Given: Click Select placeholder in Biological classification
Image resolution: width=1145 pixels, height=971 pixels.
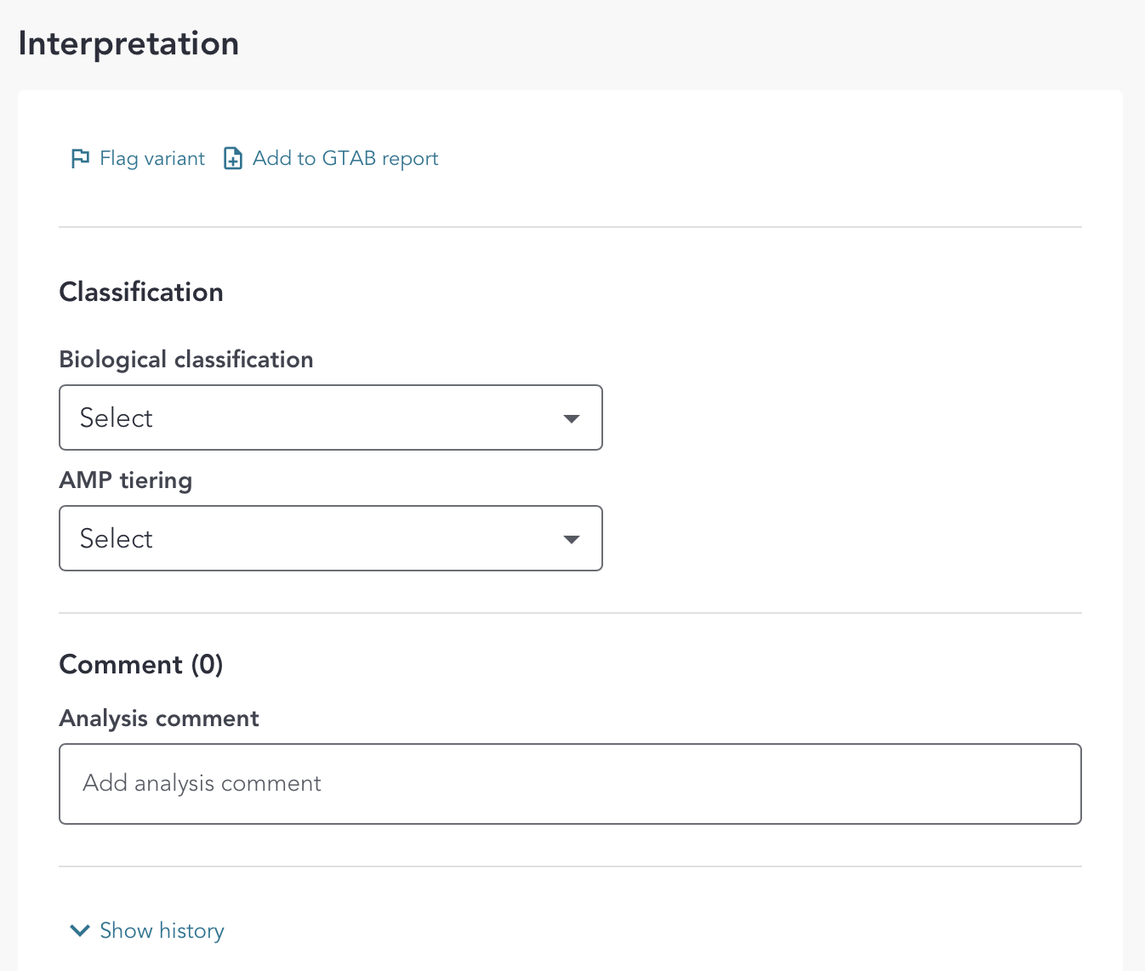Looking at the screenshot, I should tap(117, 418).
